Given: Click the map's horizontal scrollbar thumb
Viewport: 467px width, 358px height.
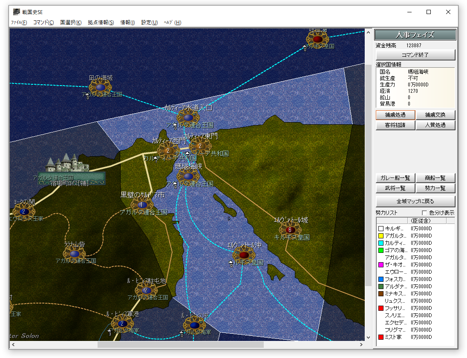Looking at the screenshot, I should tap(180, 345).
